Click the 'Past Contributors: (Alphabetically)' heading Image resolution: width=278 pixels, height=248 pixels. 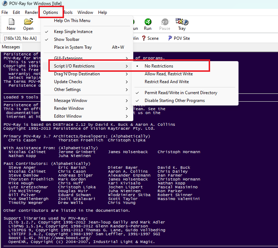(47, 163)
